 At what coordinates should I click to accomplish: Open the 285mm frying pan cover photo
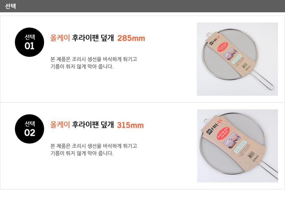click(237, 59)
